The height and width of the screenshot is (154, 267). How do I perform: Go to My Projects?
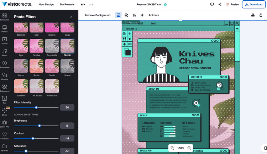pyautogui.click(x=67, y=5)
